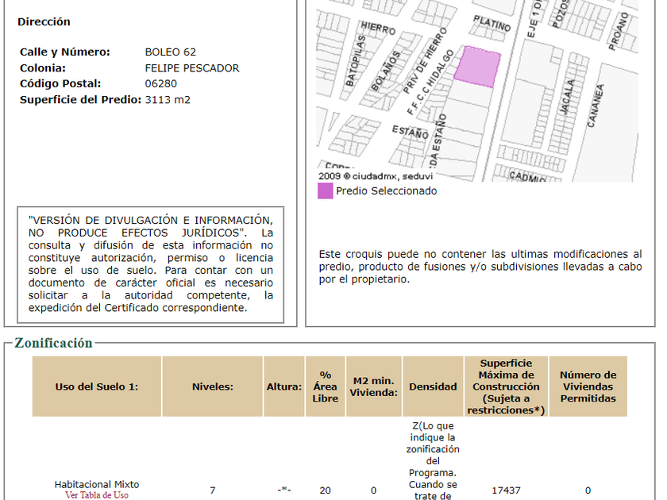Click the 'Código Postal:' label
Screen dimensions: 667x500
60,84
